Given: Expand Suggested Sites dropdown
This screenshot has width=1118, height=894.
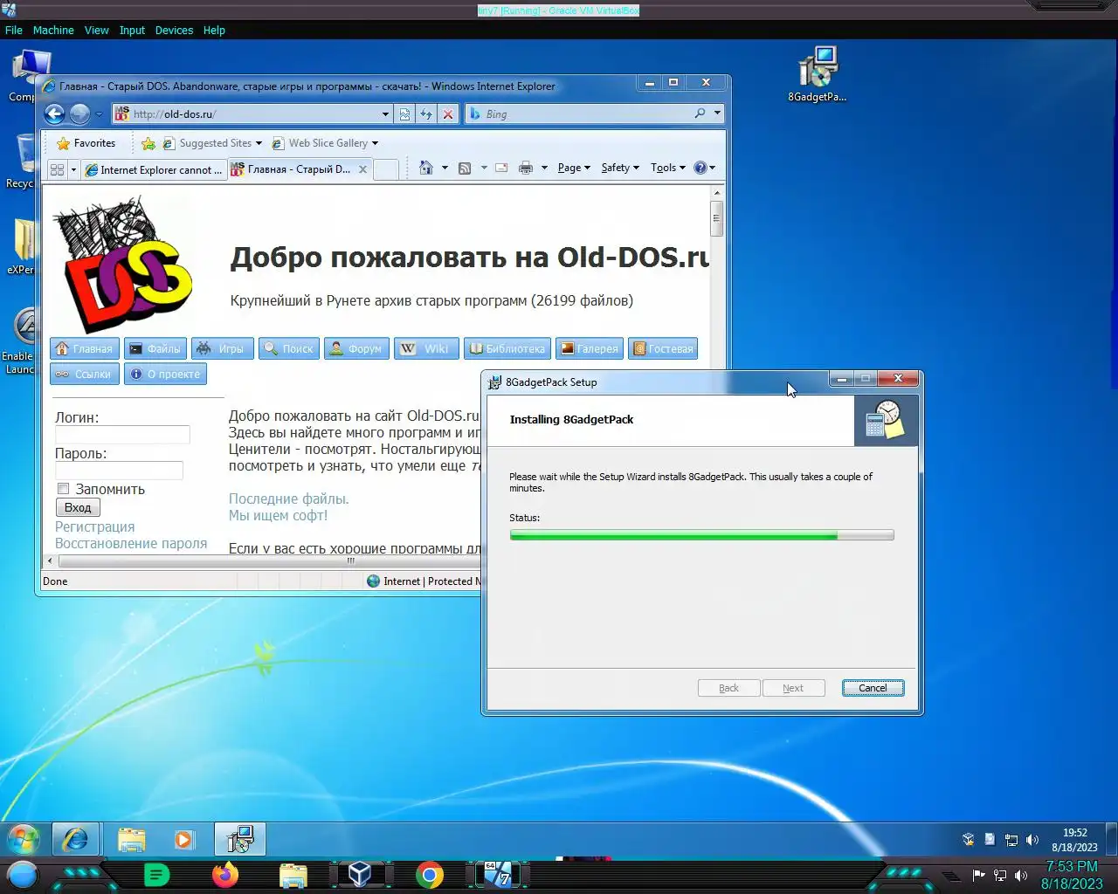Looking at the screenshot, I should point(259,143).
